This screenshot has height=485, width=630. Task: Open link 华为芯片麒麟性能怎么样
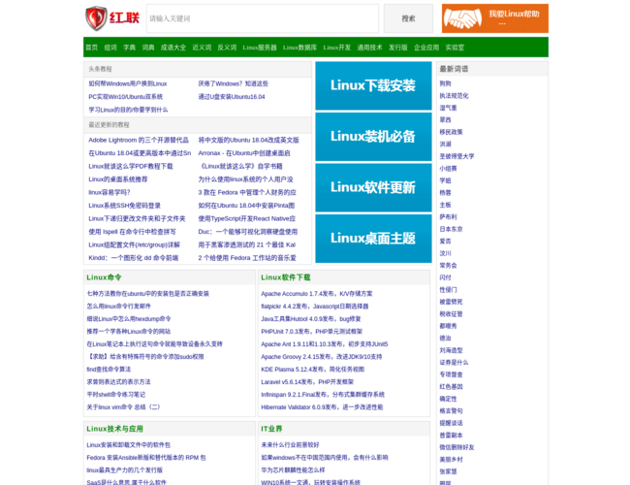pos(293,470)
